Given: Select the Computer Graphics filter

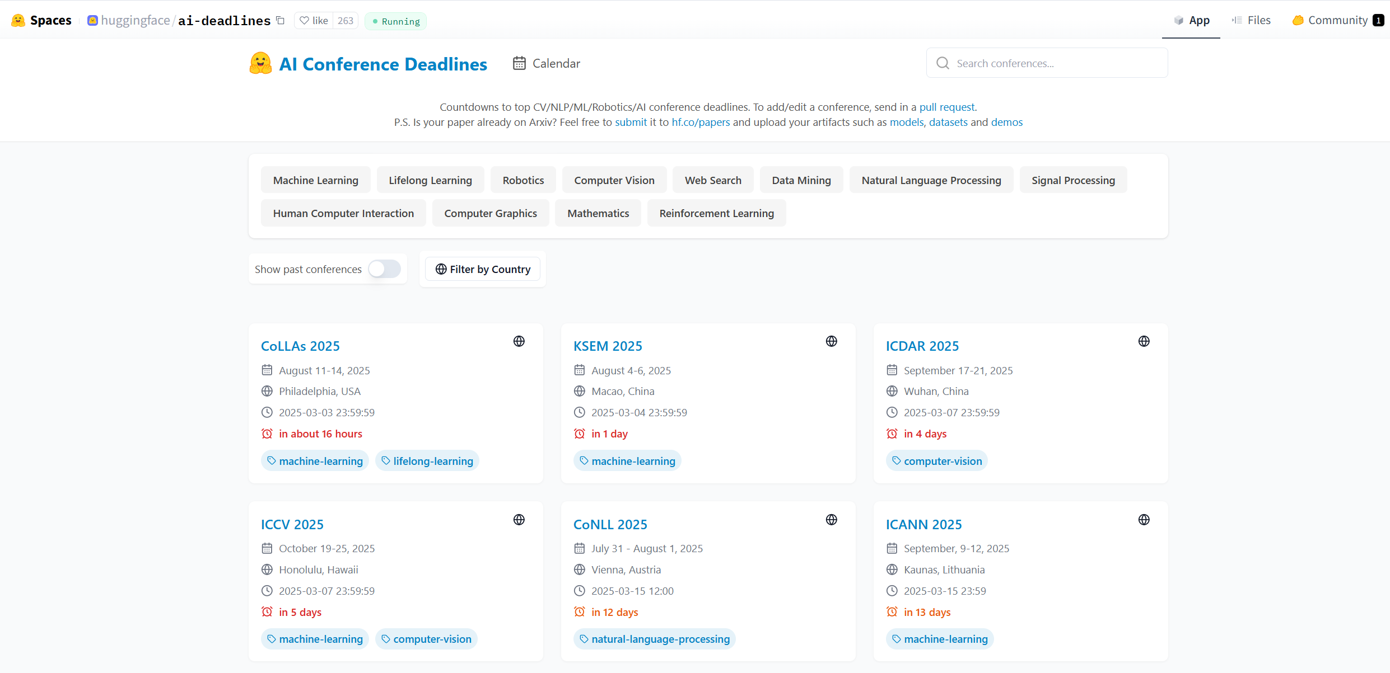Looking at the screenshot, I should (x=491, y=213).
